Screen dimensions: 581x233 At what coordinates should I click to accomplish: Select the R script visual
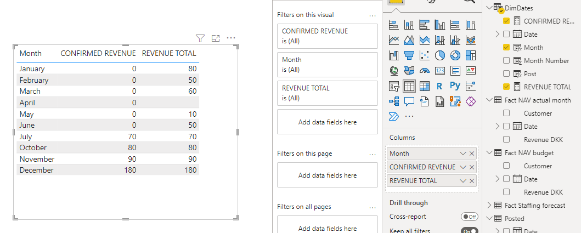[440, 86]
